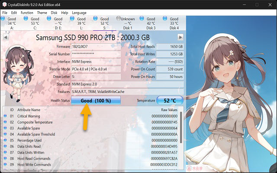Viewport: 277px width, 173px height.
Task: Click the Firmware field 1B2QJXD7
Action: [x=96, y=47]
